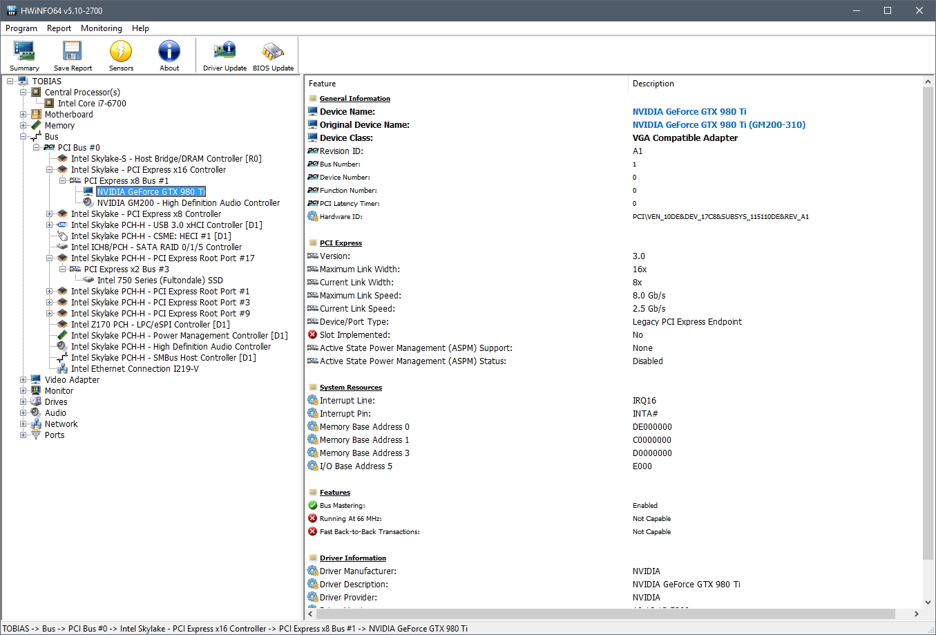The width and height of the screenshot is (936, 635).
Task: Collapse the Central Processor(s) node
Action: (x=23, y=93)
